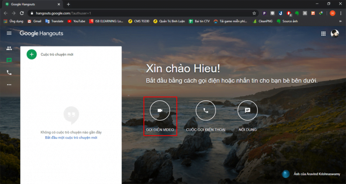The image size is (346, 184).
Task: Open a new browser tab
Action: [x=68, y=4]
